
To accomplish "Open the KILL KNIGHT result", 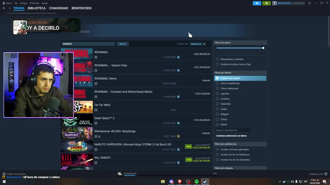I will pyautogui.click(x=136, y=160).
